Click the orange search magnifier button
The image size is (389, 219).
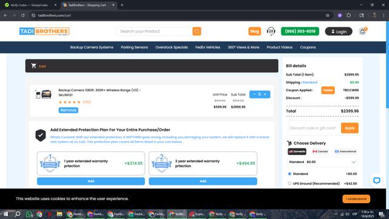click(x=197, y=31)
